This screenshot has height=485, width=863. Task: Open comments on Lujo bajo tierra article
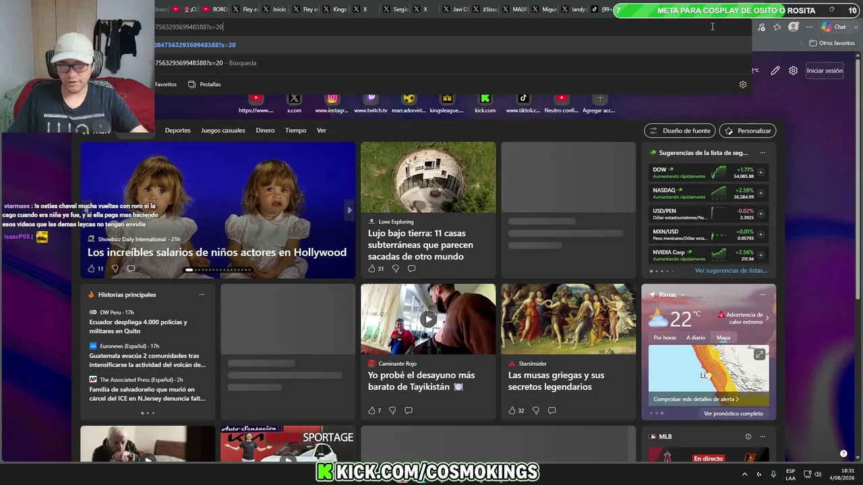tap(411, 268)
